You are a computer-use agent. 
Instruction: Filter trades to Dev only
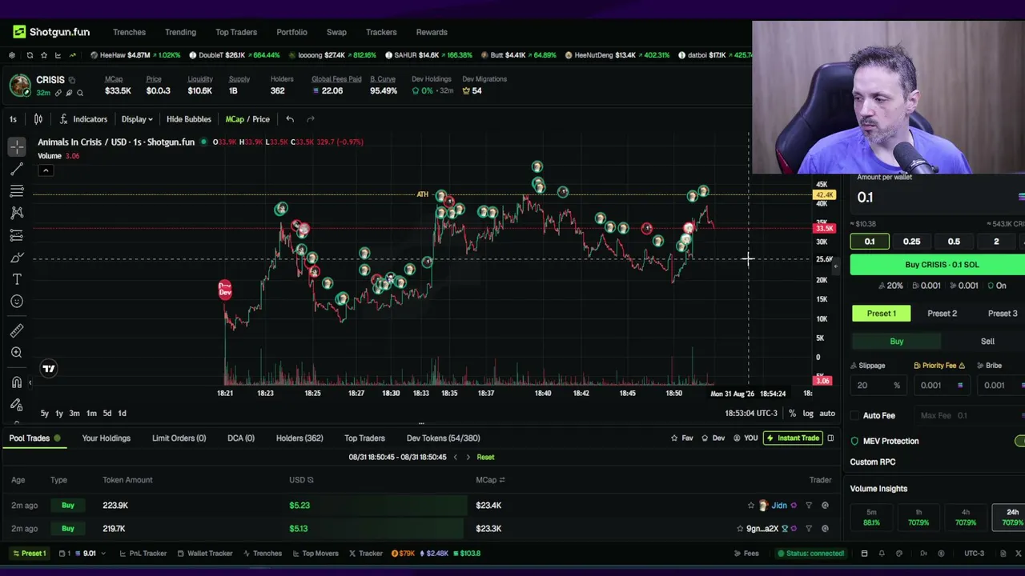click(x=713, y=438)
